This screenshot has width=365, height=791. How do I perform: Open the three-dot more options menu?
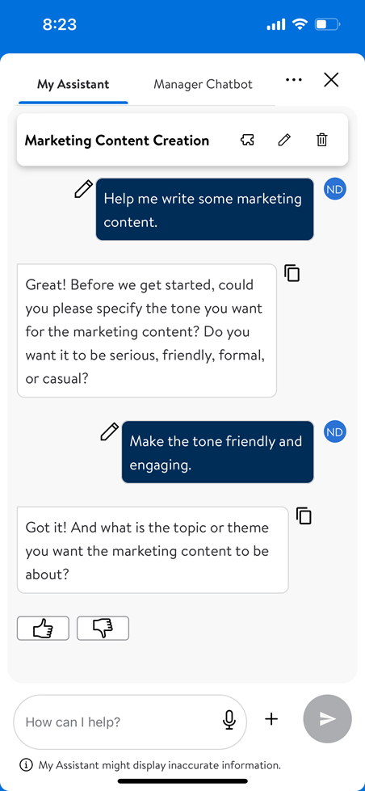tap(293, 80)
